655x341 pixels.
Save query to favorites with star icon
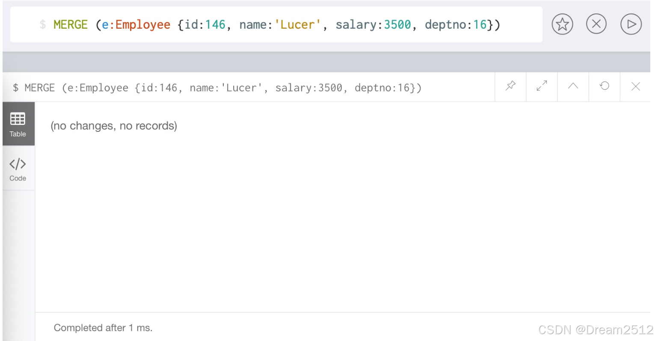(x=562, y=24)
